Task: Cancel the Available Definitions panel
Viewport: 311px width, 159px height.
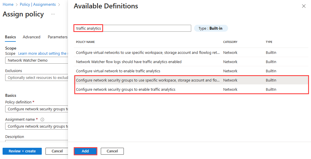Action: (x=112, y=151)
